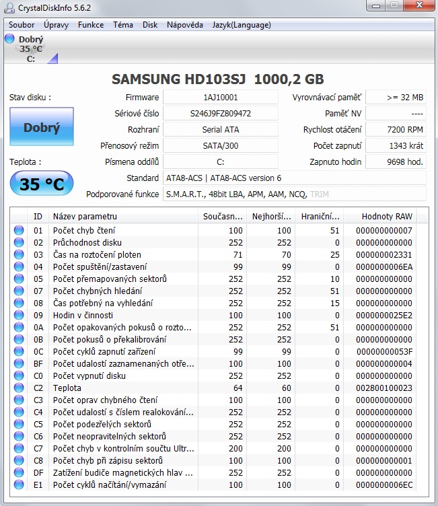This screenshot has height=506, width=438.
Task: Open the Nápověda menu
Action: [x=185, y=25]
